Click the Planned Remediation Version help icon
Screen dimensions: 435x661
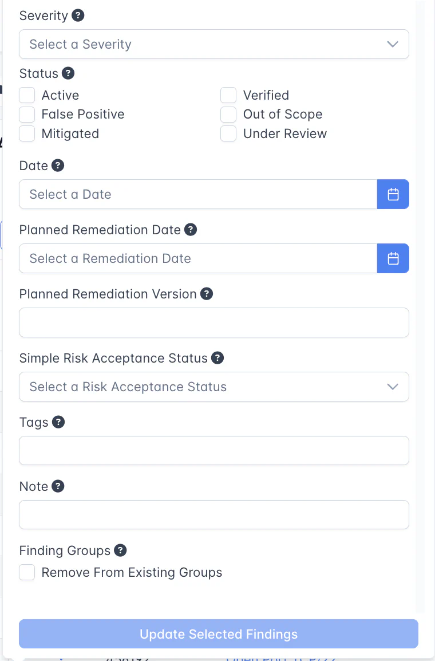coord(207,294)
